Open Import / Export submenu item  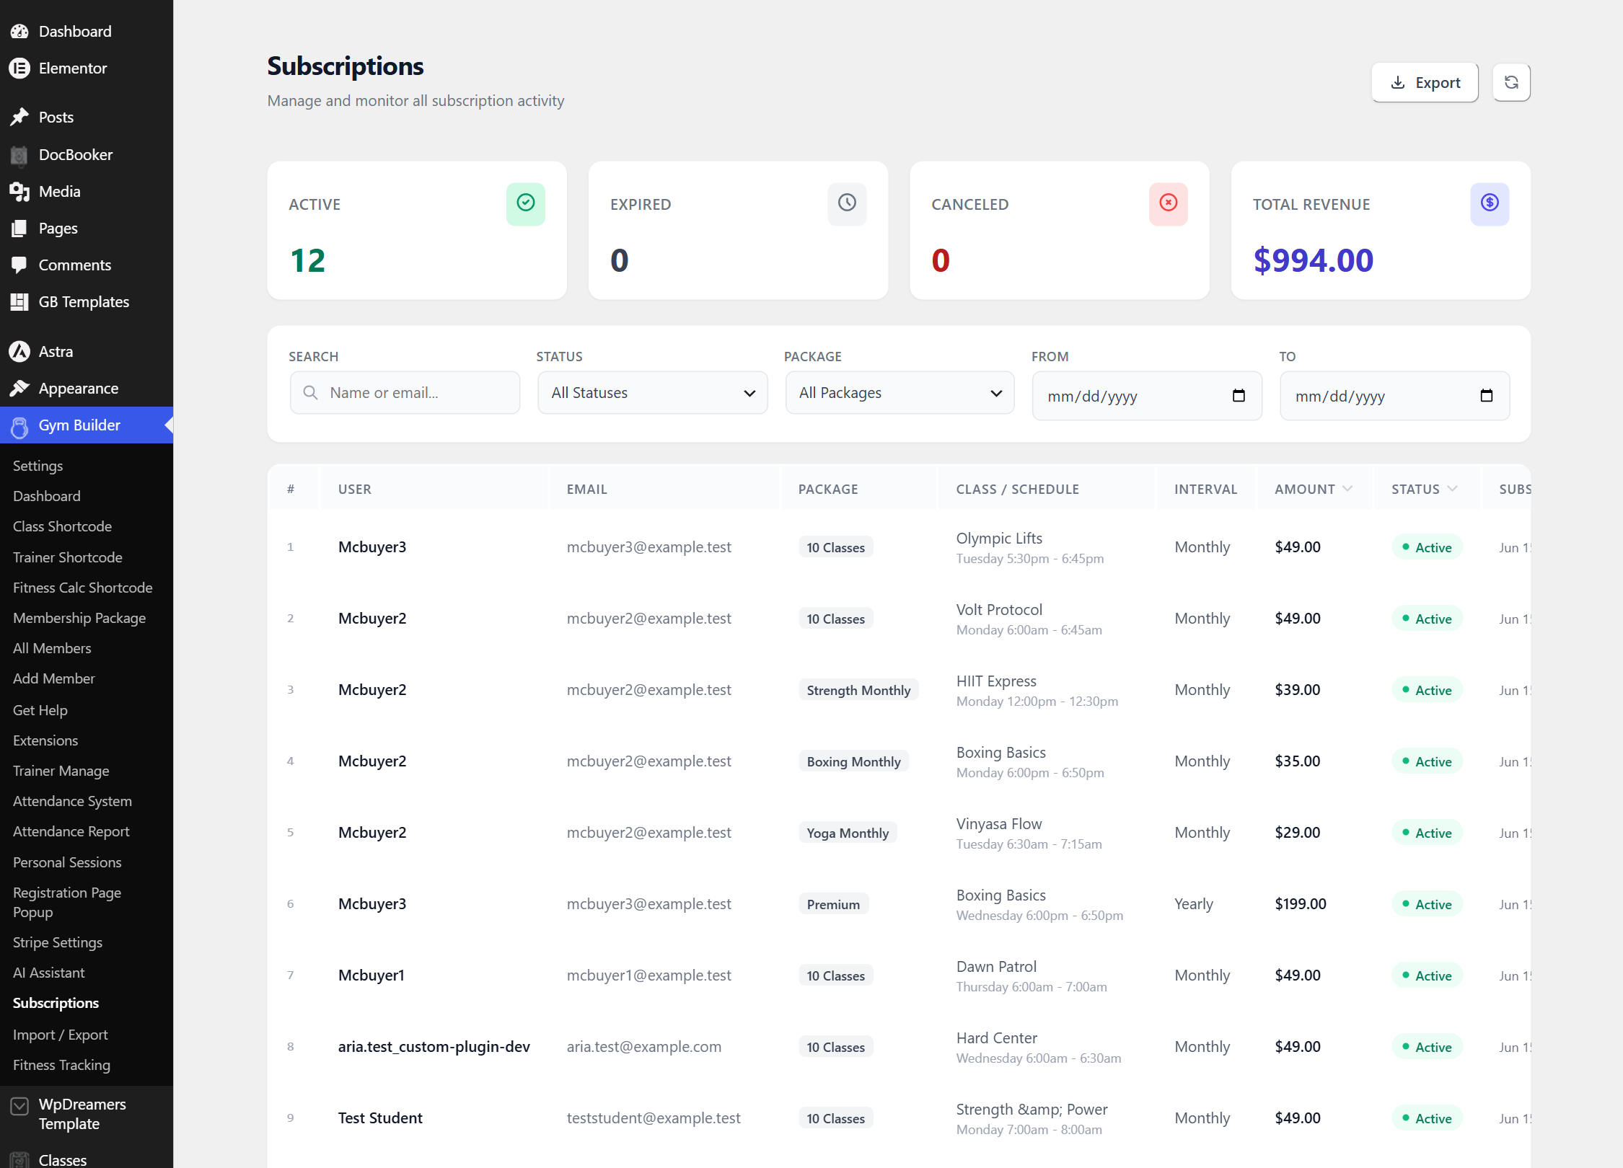[60, 1035]
